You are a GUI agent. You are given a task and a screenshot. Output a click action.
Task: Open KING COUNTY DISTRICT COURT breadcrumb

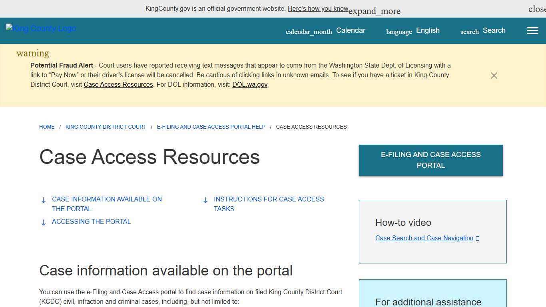(x=106, y=127)
